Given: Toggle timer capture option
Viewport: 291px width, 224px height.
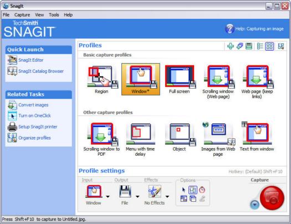Looking at the screenshot, I should pyautogui.click(x=202, y=190).
